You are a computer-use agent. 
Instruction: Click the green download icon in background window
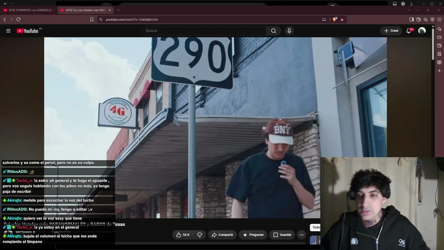point(411,3)
